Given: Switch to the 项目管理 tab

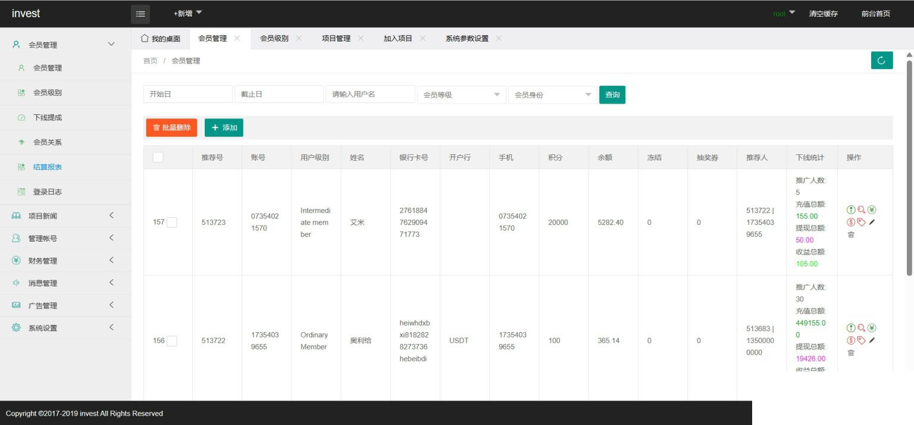Looking at the screenshot, I should click(336, 38).
